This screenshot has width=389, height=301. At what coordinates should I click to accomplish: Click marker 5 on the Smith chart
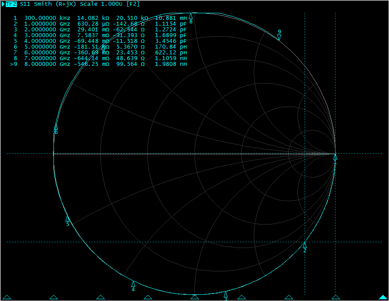(x=68, y=219)
